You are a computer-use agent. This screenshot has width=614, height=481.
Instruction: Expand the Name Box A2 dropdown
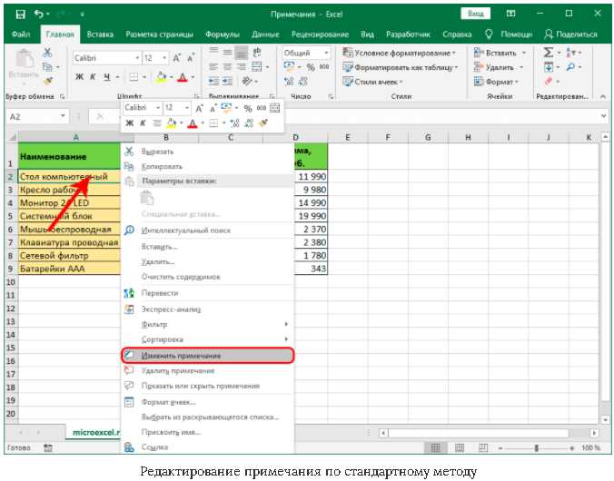[x=63, y=116]
